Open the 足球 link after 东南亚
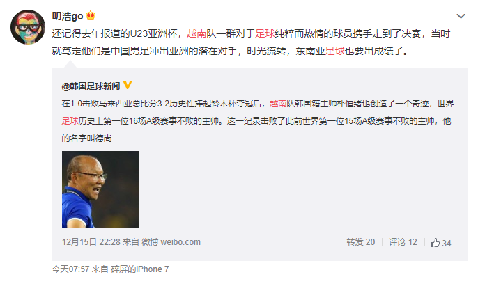 point(334,51)
